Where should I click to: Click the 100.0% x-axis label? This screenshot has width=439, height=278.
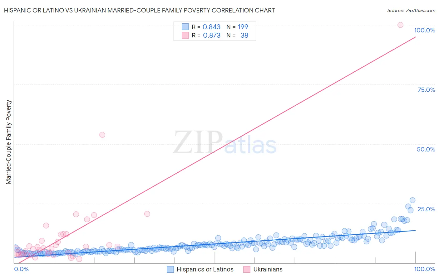(425, 269)
